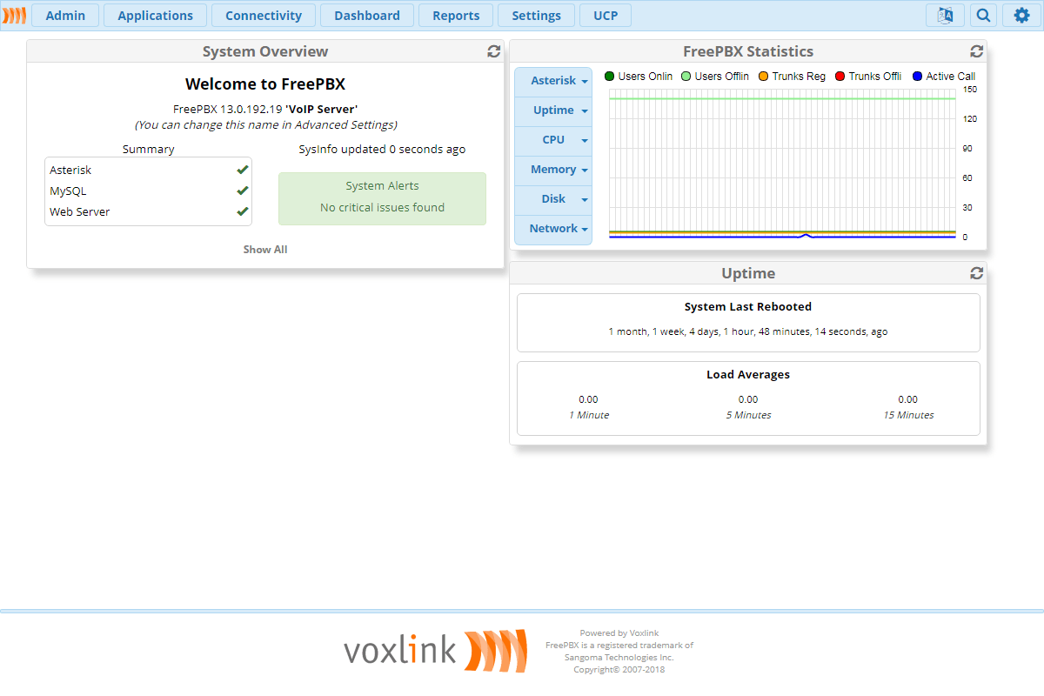Select the MySQL row in Summary

point(148,191)
